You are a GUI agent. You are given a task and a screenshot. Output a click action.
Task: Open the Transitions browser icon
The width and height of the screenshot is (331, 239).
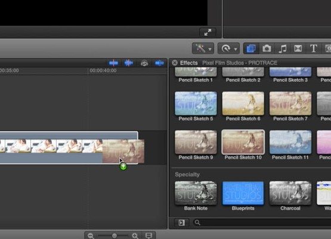point(298,48)
